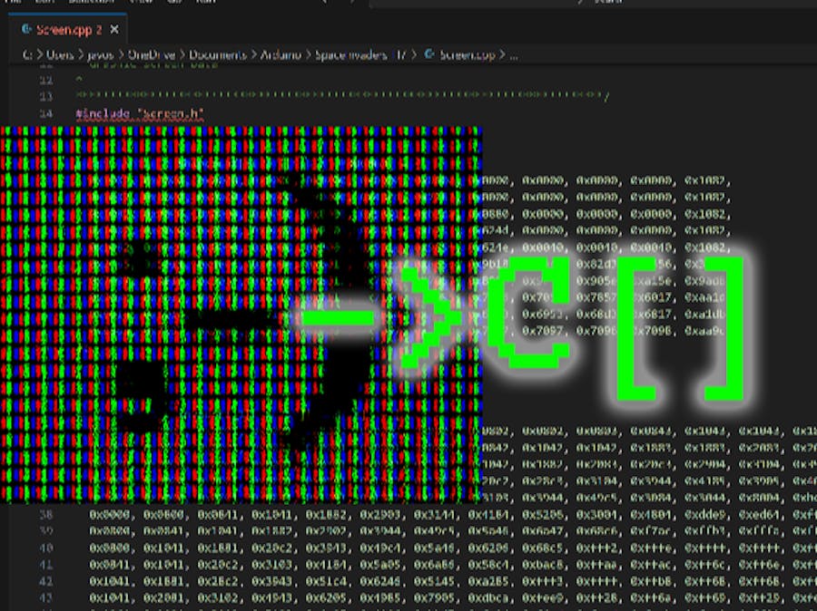Select the Screen.cpp editor tab
The height and width of the screenshot is (611, 817).
click(68, 30)
